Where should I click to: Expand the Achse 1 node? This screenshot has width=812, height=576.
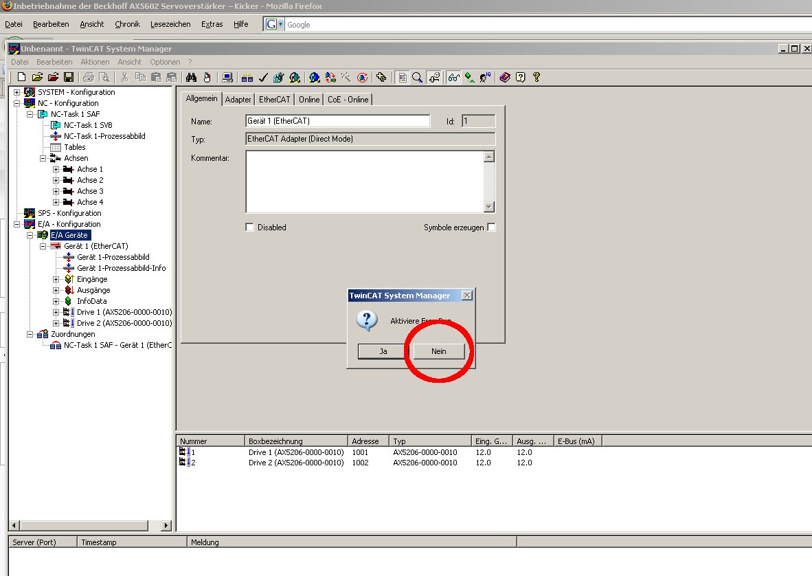[56, 169]
